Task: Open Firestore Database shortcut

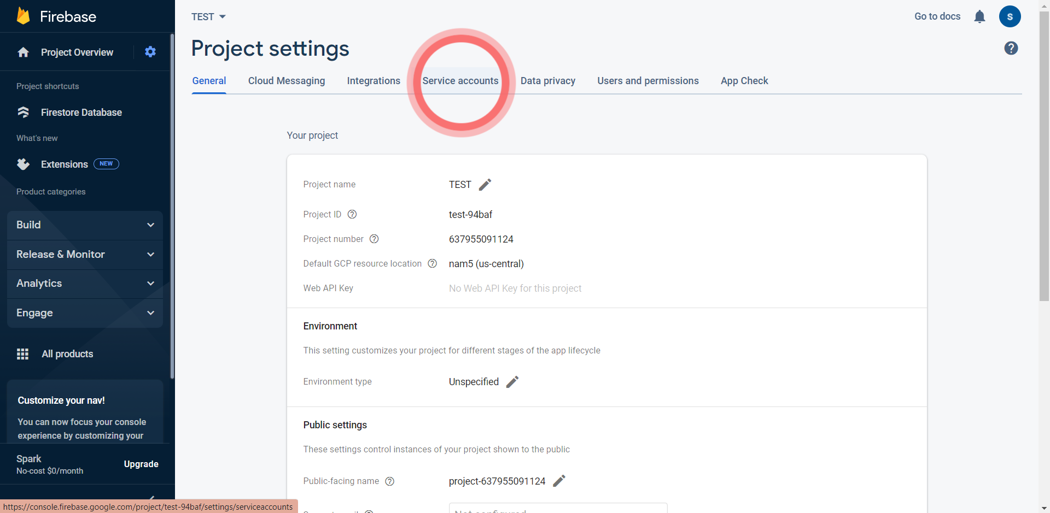Action: pos(81,113)
